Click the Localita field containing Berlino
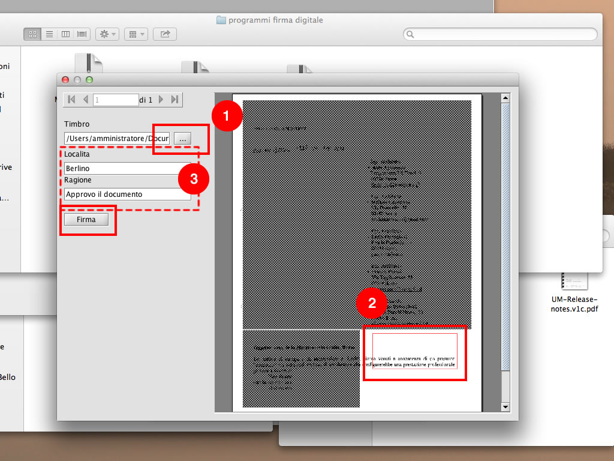This screenshot has width=614, height=461. (127, 169)
